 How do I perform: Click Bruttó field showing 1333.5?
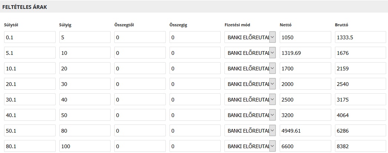click(361, 37)
